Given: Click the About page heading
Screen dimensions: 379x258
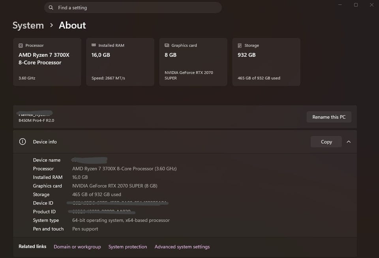Looking at the screenshot, I should pos(72,25).
